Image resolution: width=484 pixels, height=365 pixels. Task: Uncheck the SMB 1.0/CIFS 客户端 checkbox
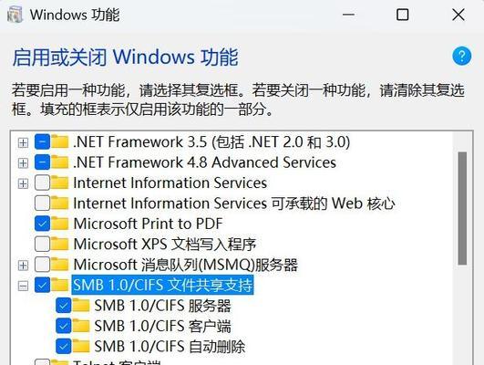coord(64,326)
